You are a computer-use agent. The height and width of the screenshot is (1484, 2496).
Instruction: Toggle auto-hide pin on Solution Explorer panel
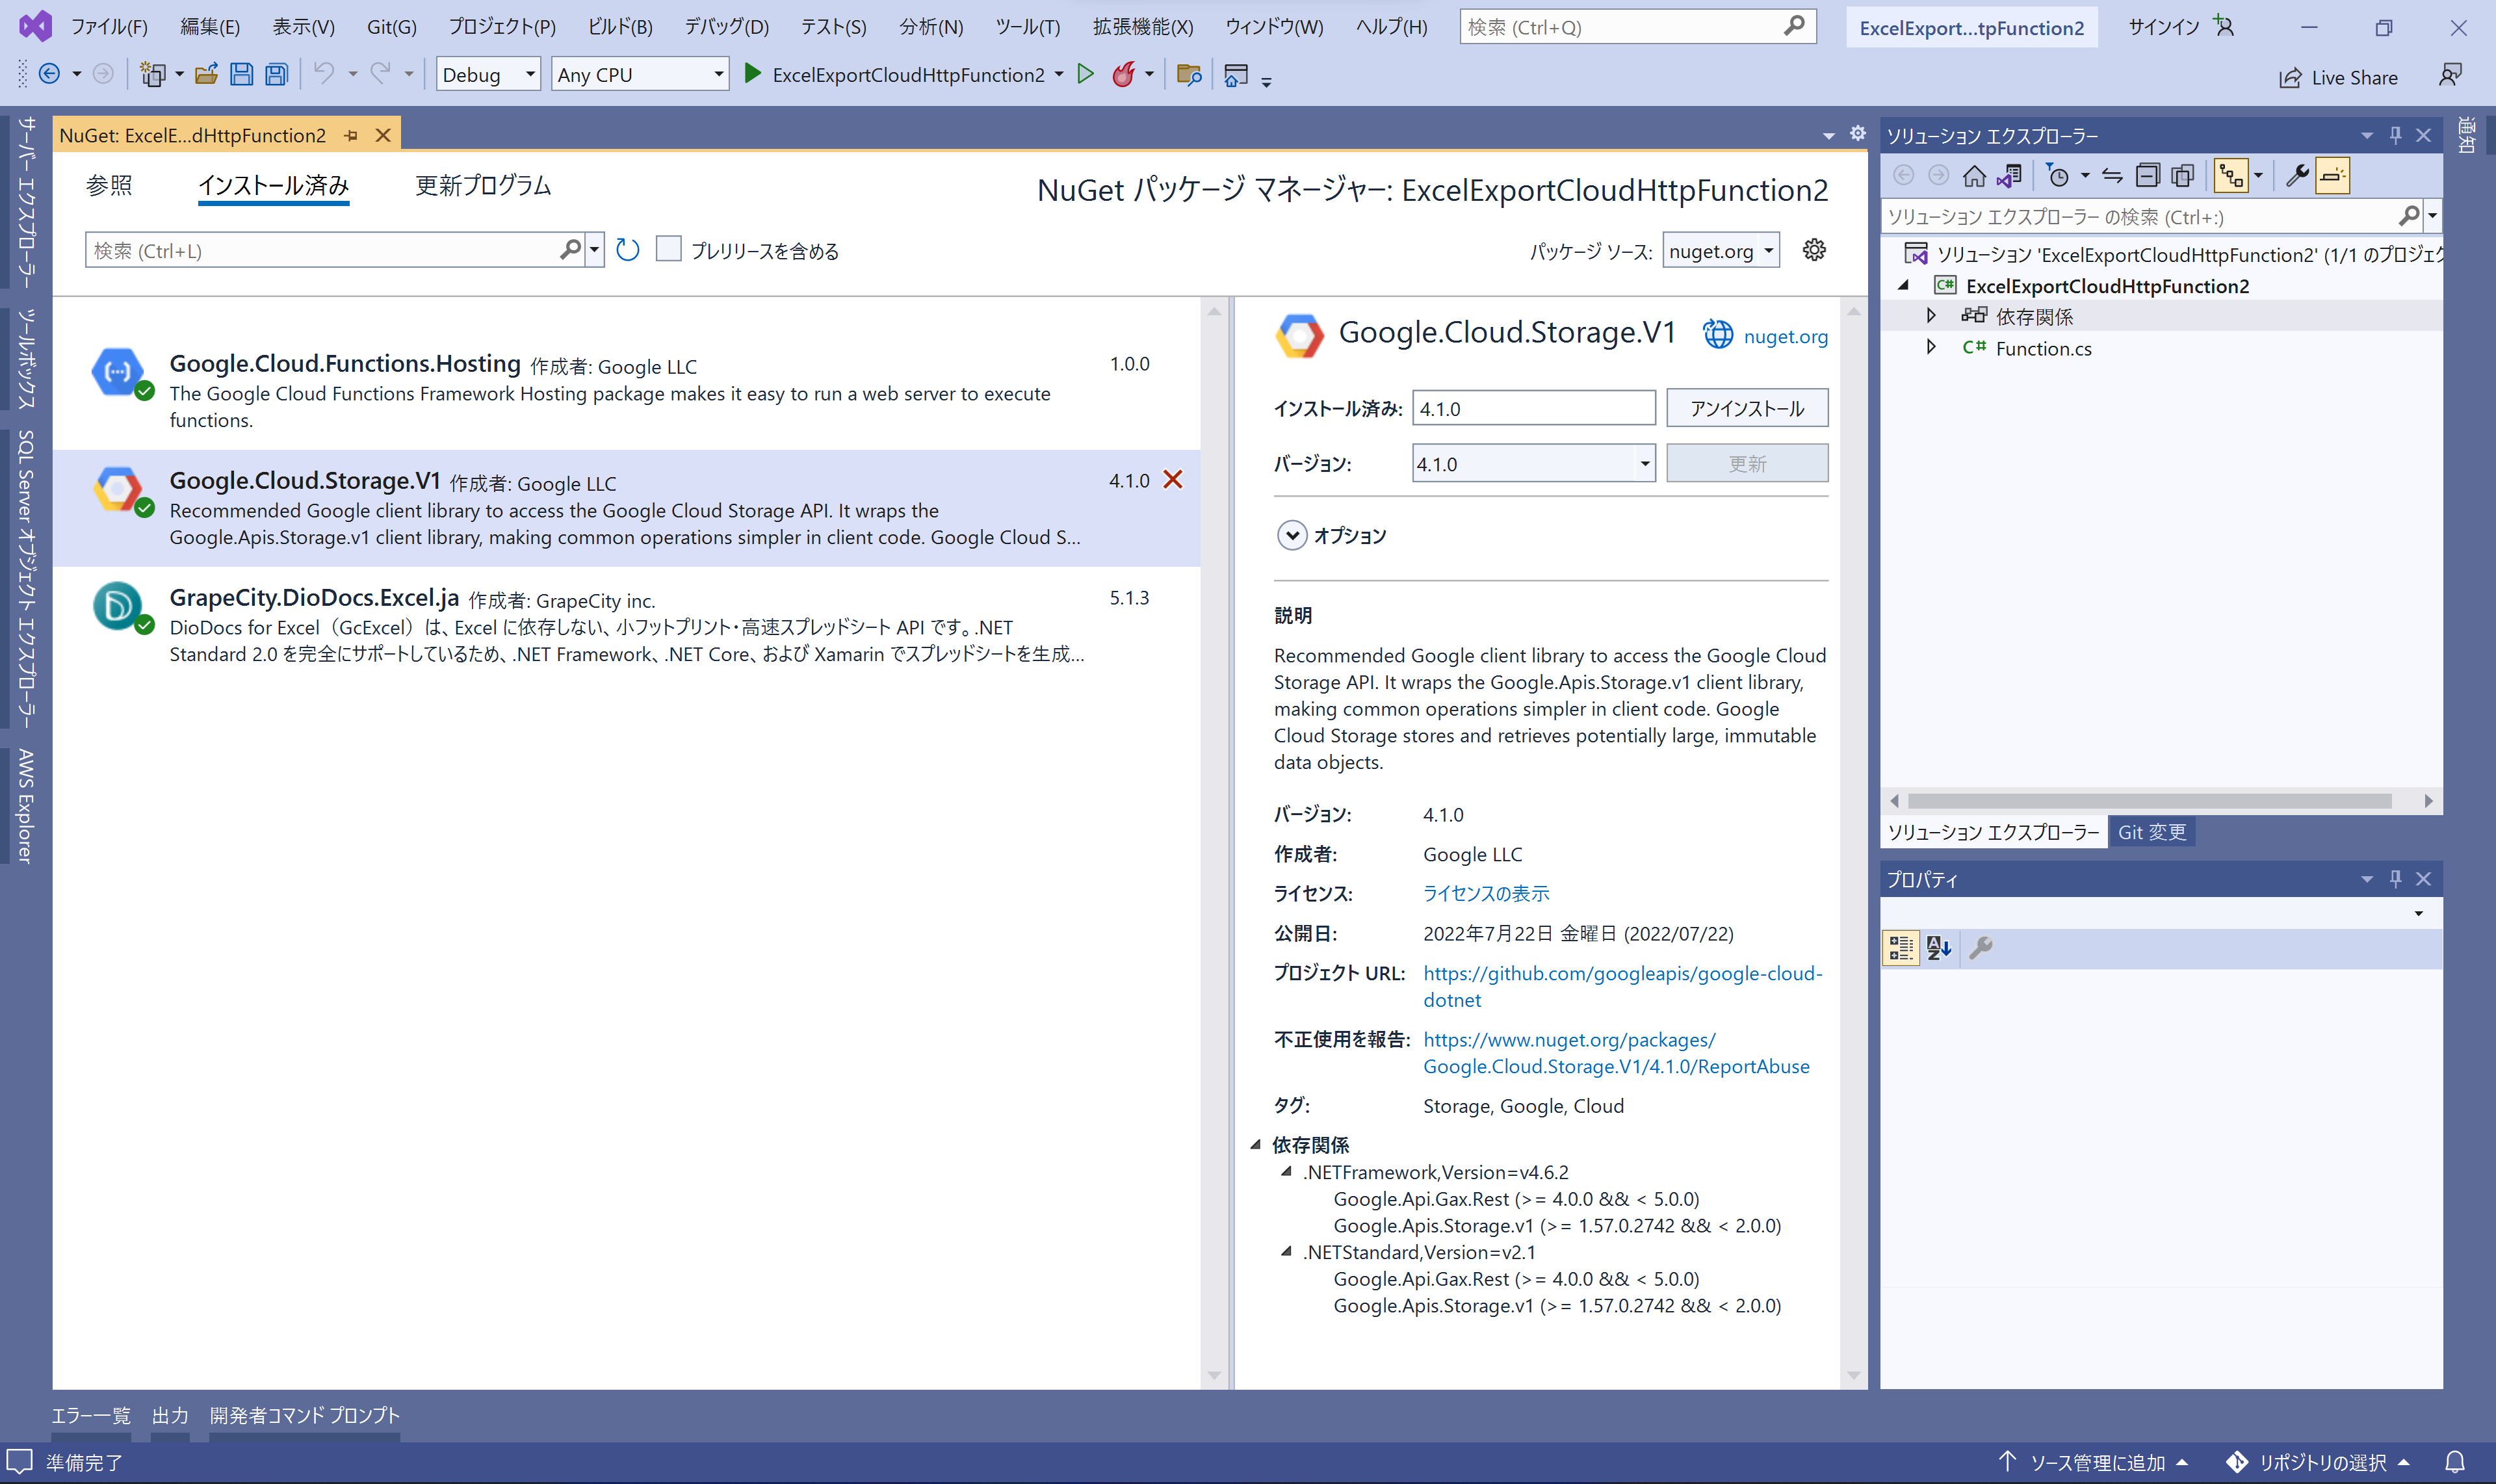[2395, 135]
